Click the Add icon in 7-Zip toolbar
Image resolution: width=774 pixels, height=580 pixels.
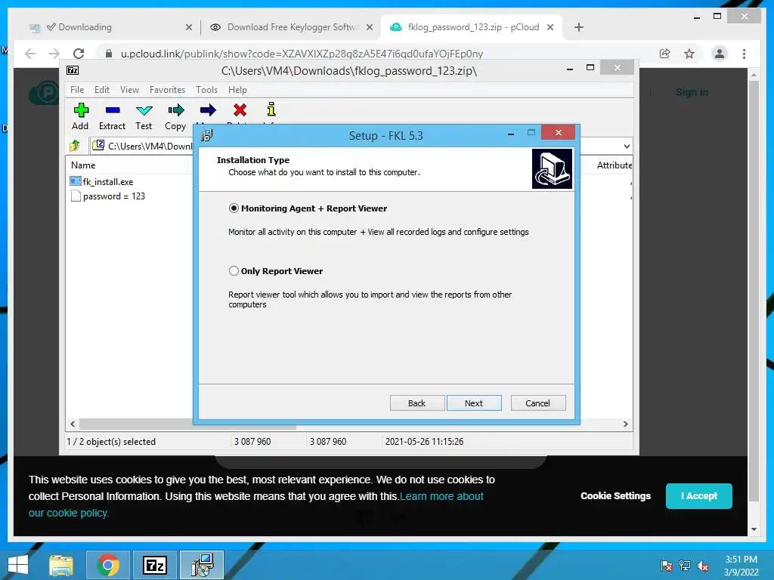tap(80, 110)
